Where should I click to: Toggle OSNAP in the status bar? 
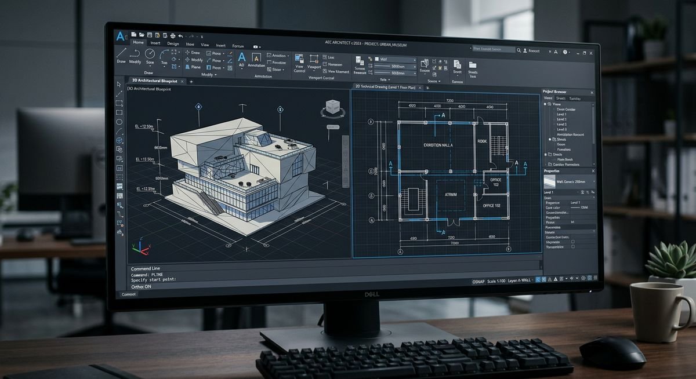478,281
